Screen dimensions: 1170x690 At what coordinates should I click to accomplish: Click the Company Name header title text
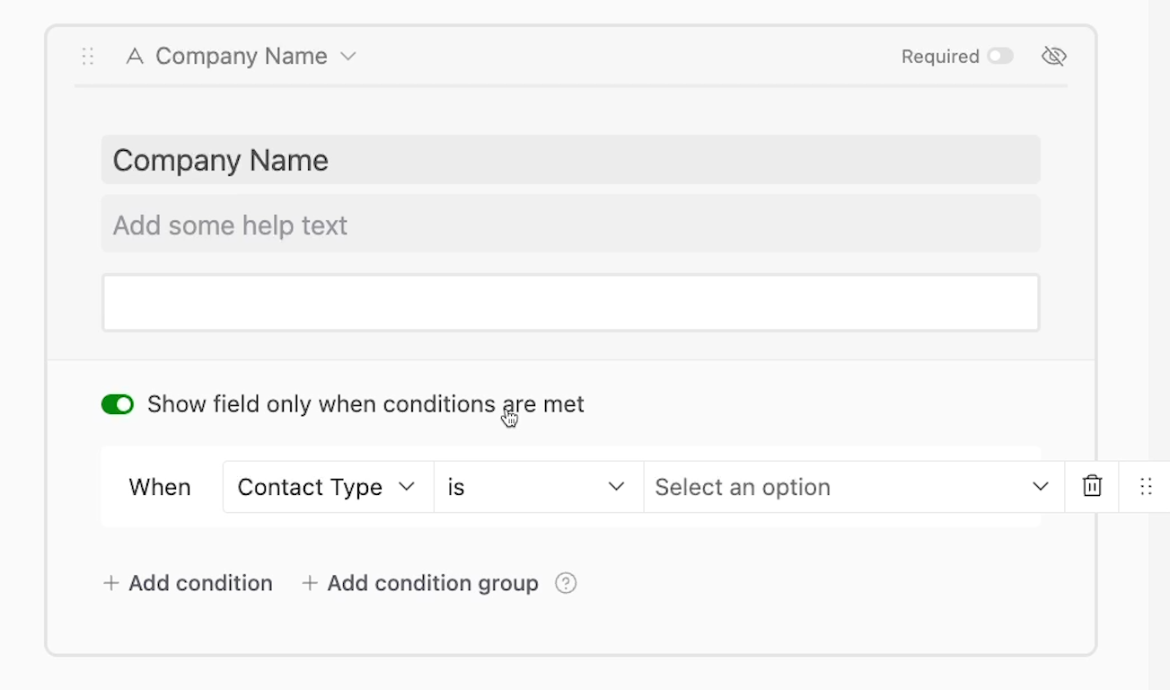[242, 57]
